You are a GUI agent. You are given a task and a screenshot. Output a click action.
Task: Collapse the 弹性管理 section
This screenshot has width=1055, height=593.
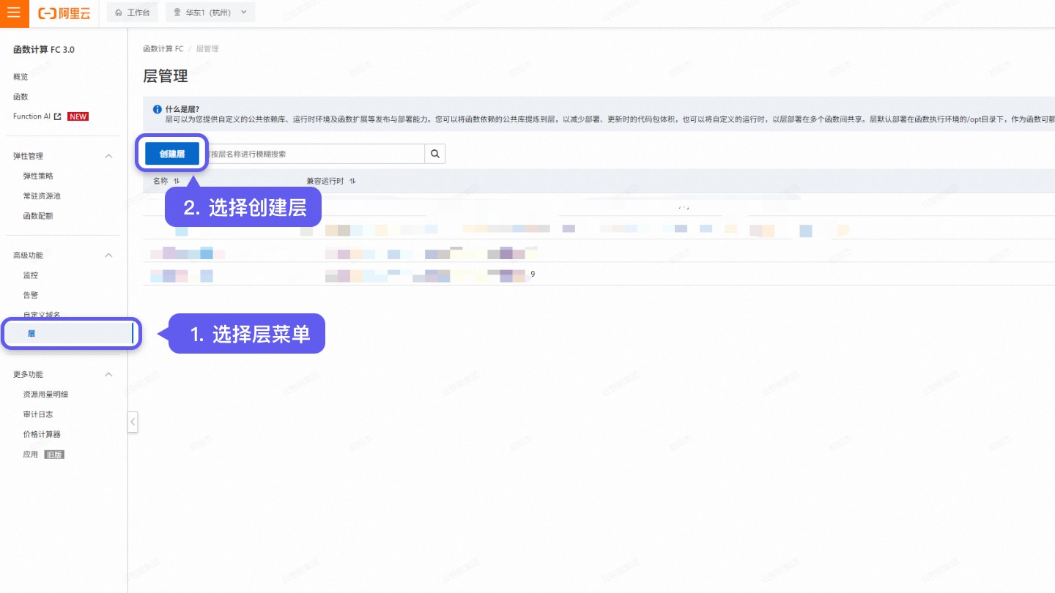point(108,155)
